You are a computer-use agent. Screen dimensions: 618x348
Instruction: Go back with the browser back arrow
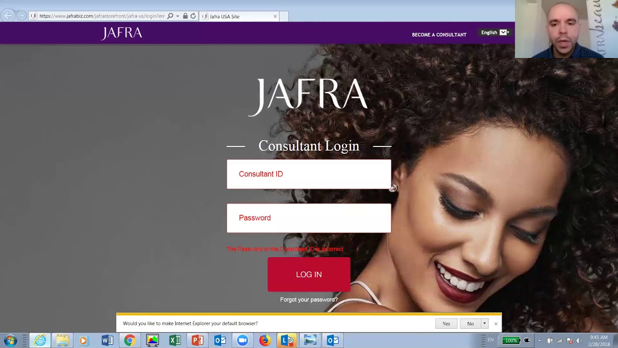(8, 16)
